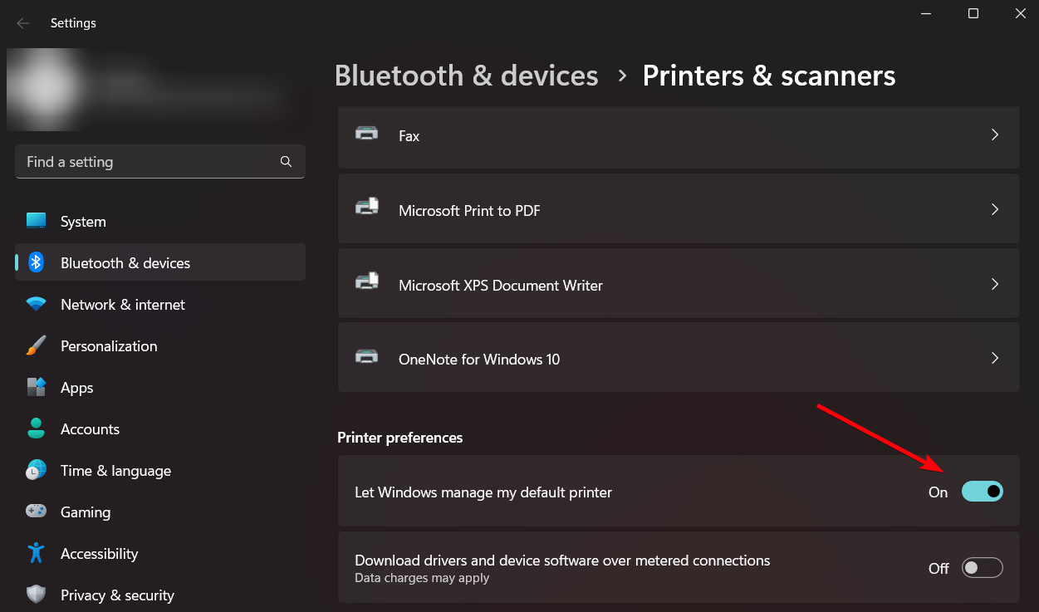Image resolution: width=1039 pixels, height=612 pixels.
Task: Disable Let Windows manage my default printer
Action: tap(982, 492)
